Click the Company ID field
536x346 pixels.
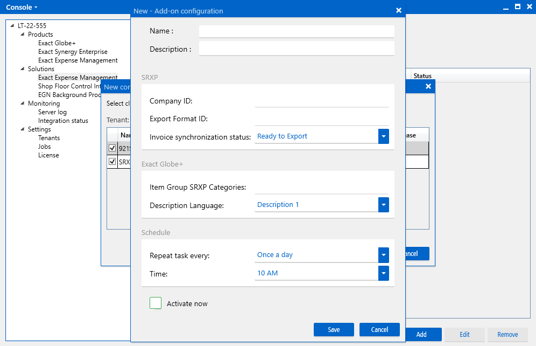tap(321, 101)
